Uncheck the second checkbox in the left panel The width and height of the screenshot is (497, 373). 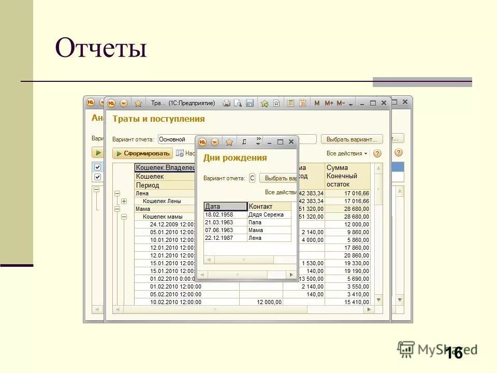pos(97,176)
